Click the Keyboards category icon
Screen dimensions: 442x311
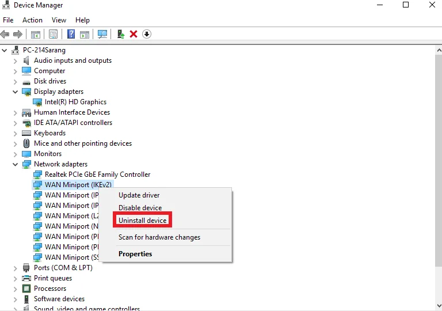pos(26,133)
